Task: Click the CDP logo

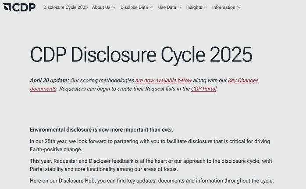Action: coord(19,7)
